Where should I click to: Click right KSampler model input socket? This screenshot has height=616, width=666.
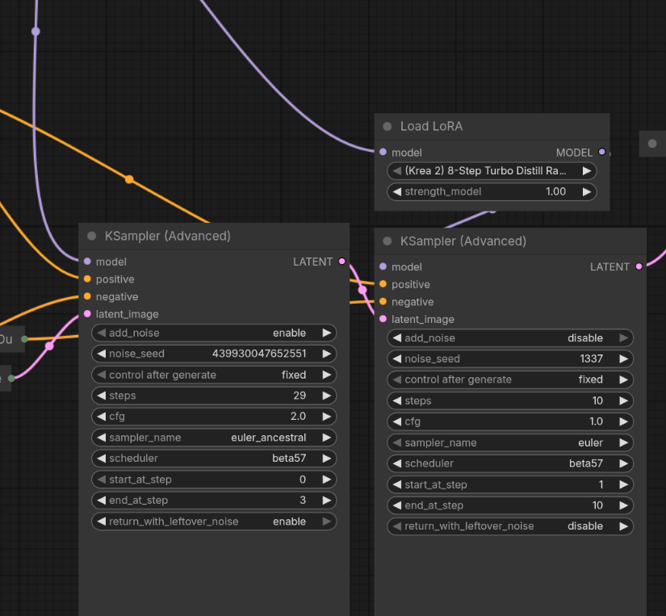click(383, 266)
